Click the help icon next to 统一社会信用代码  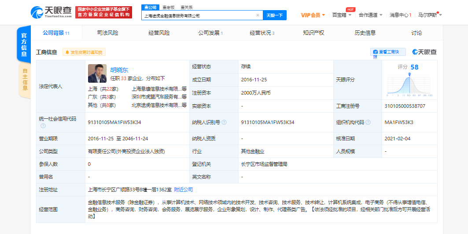tap(43, 126)
